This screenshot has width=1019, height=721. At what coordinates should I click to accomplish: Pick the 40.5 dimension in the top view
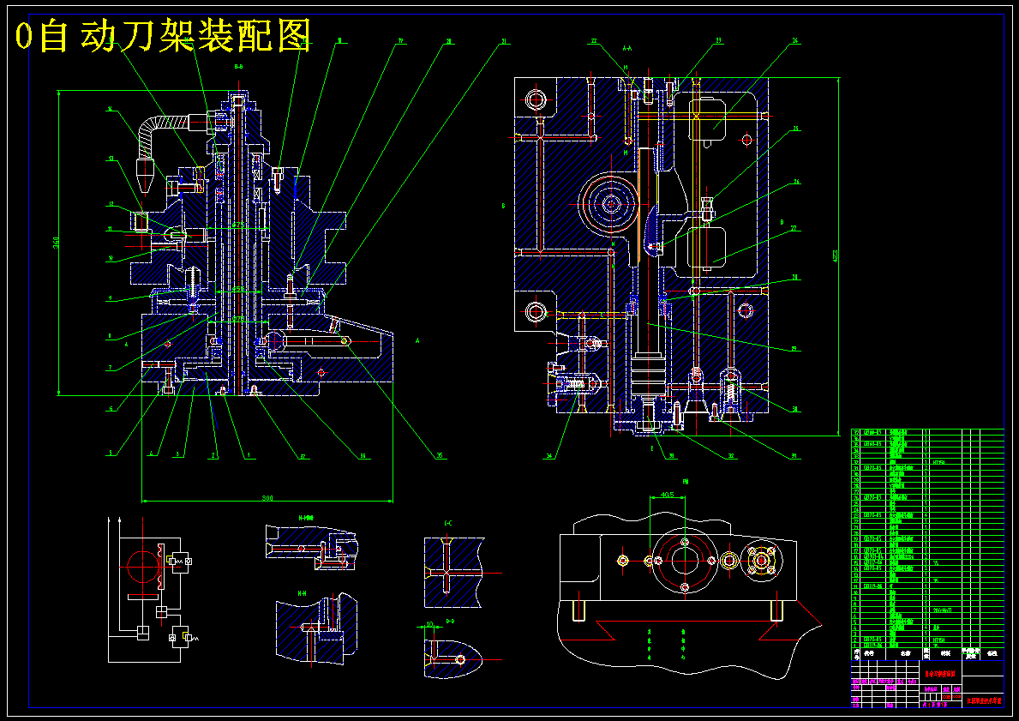(x=667, y=495)
